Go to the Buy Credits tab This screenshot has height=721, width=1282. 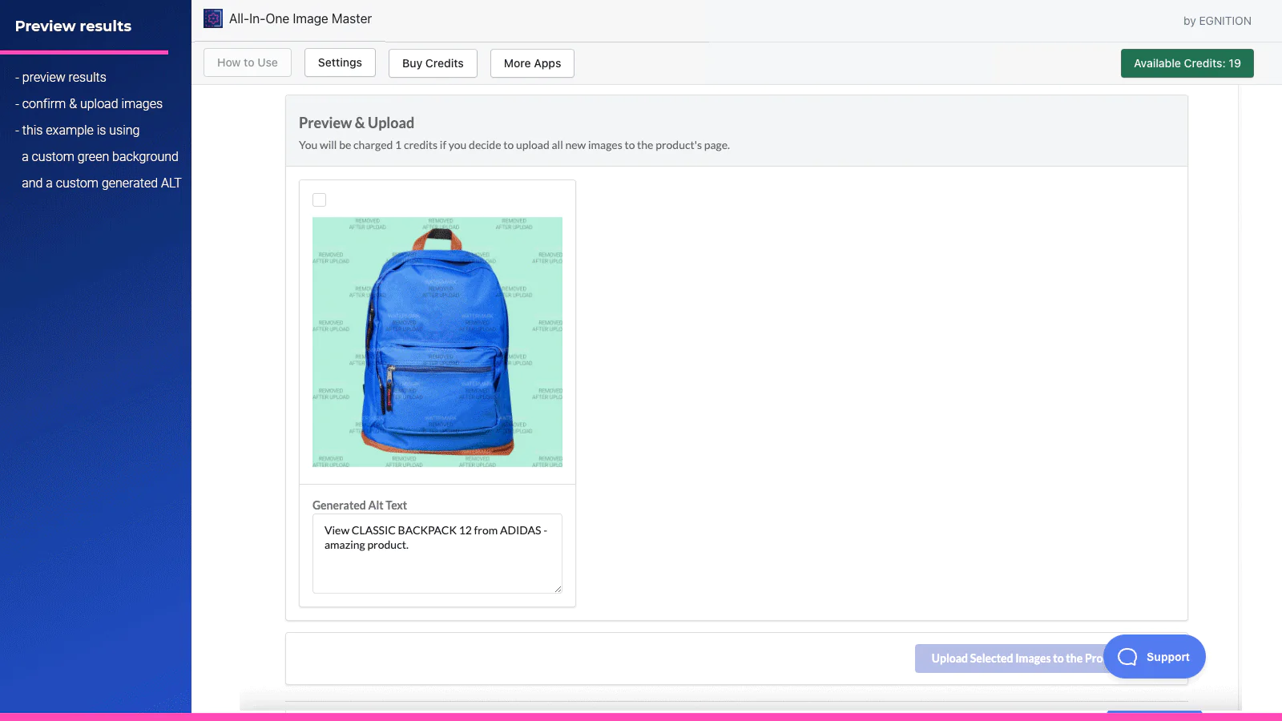click(x=433, y=63)
